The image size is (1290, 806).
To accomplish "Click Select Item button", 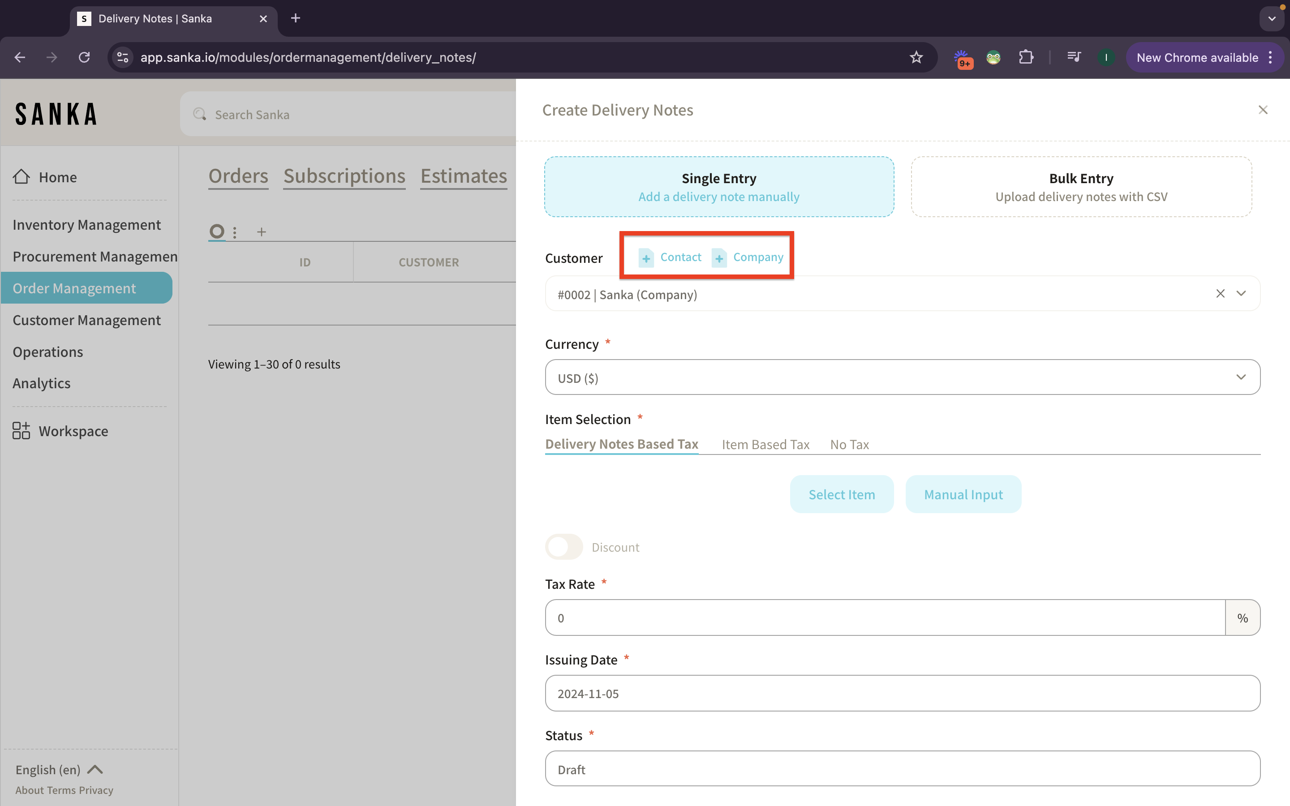I will pos(842,494).
